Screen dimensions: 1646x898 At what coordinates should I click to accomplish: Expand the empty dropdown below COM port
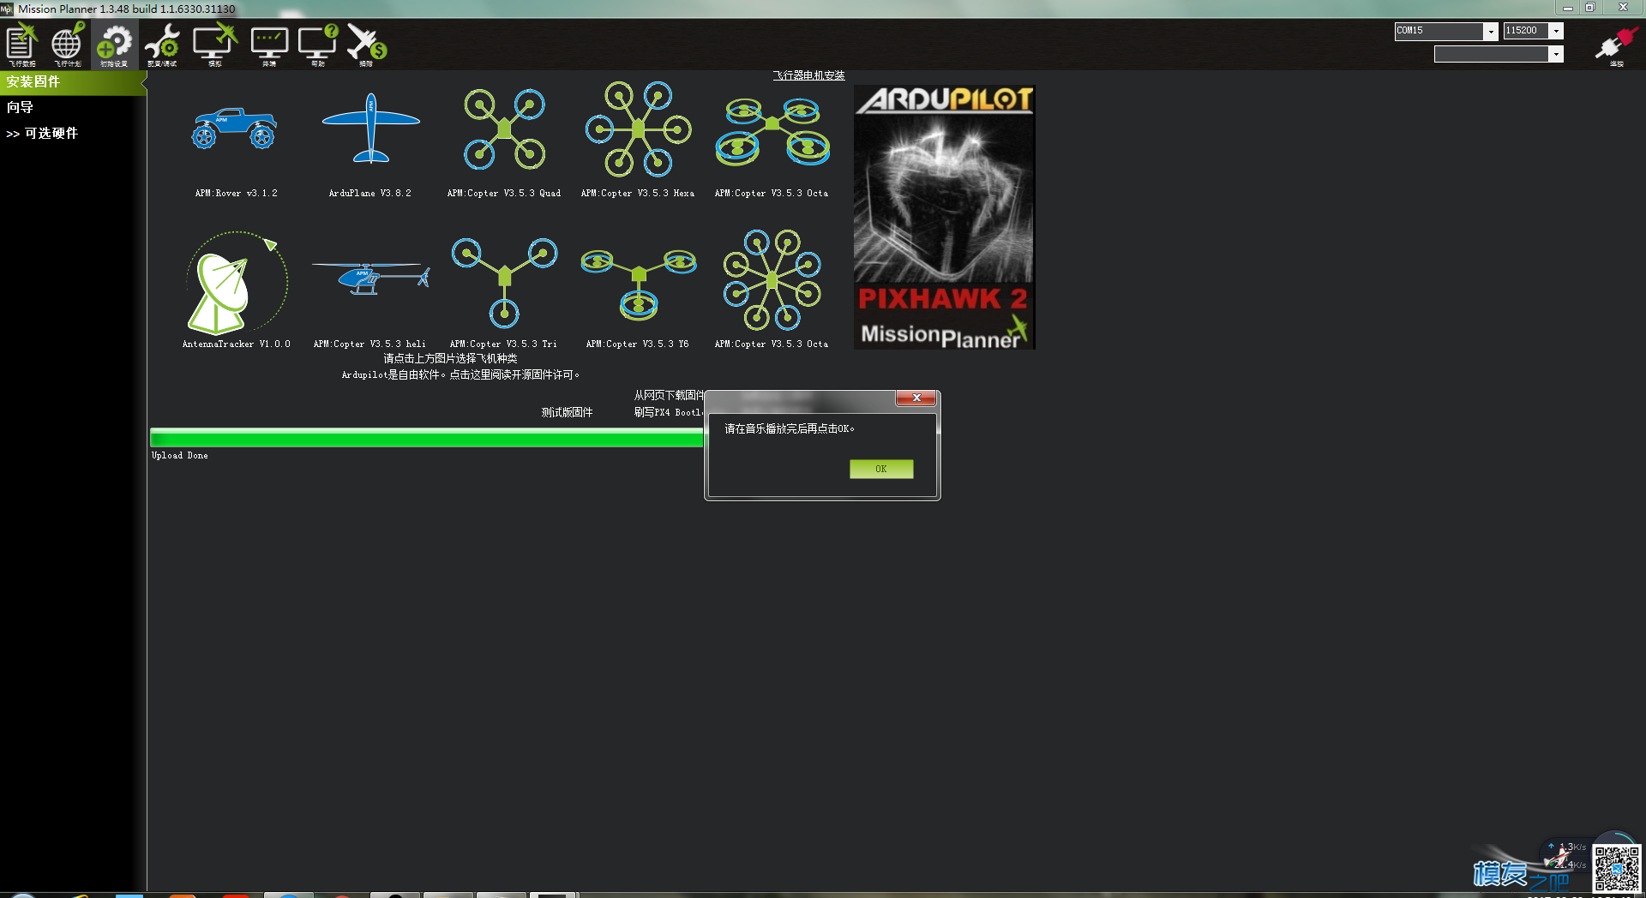tap(1555, 54)
